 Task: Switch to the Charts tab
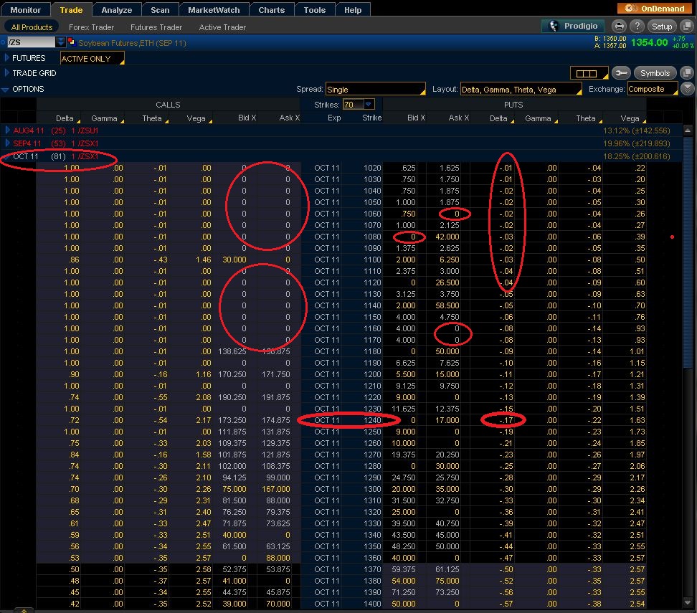[x=272, y=10]
